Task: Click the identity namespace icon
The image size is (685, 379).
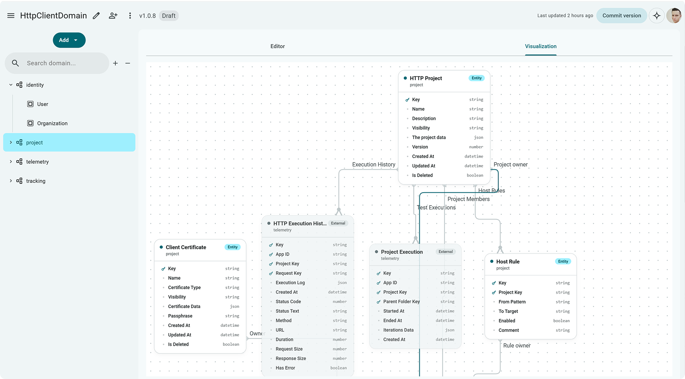Action: (x=19, y=85)
